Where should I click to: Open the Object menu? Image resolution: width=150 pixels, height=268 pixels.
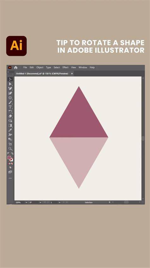tap(40, 67)
